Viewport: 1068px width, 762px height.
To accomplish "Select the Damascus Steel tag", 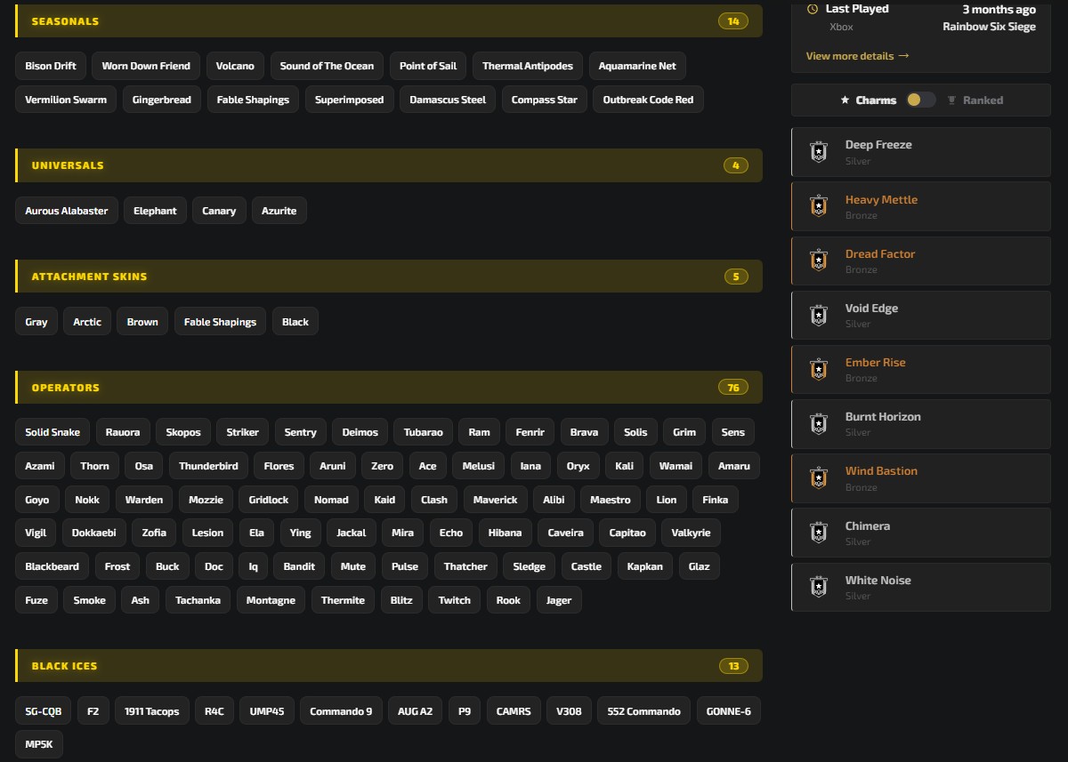I will click(448, 100).
